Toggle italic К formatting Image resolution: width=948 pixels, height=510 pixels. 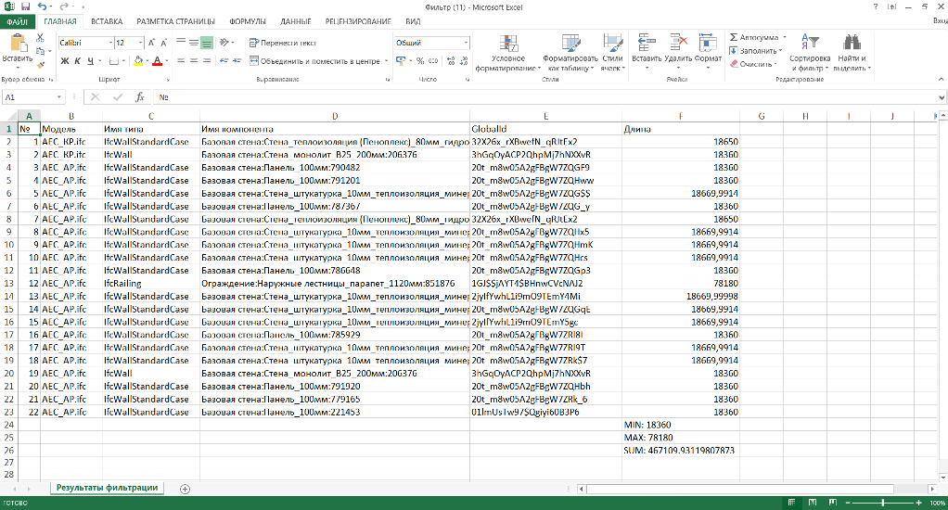[x=77, y=61]
